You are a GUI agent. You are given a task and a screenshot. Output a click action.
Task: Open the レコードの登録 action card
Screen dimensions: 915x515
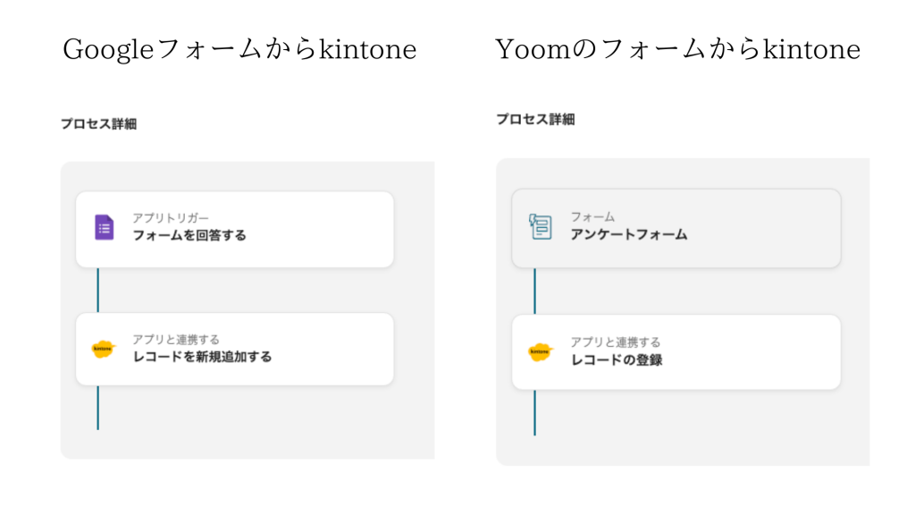pos(676,352)
